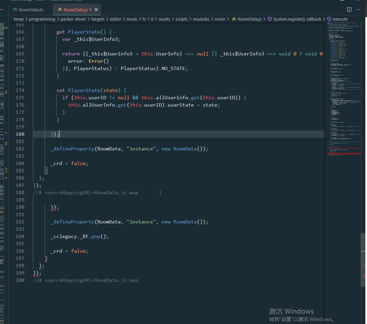
Task: Click line number 166 in the gutter
Action: point(20,32)
